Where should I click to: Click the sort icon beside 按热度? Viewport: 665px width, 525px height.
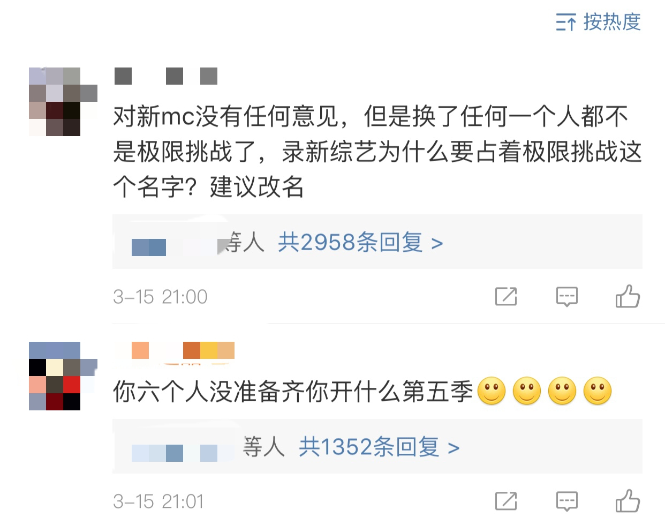tap(566, 22)
